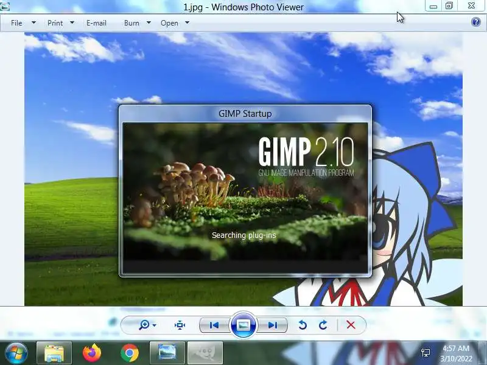Expand the Burn dropdown arrow
Viewport: 487px width, 365px height.
(149, 23)
